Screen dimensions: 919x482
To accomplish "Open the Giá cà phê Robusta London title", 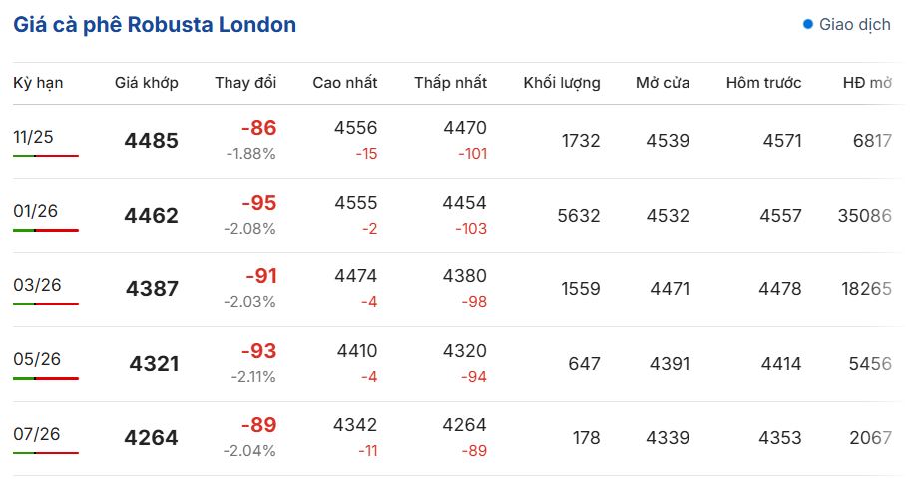I will coord(155,25).
